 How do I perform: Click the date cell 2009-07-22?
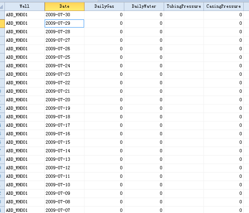(x=65, y=83)
